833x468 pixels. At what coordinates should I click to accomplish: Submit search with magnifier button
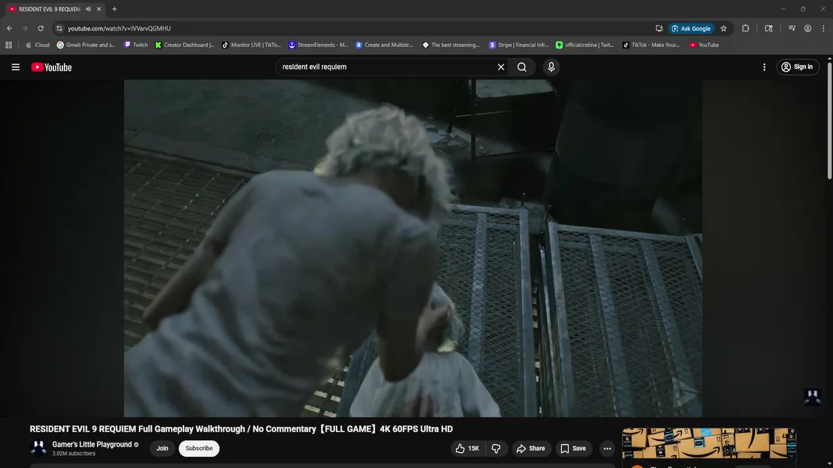522,67
